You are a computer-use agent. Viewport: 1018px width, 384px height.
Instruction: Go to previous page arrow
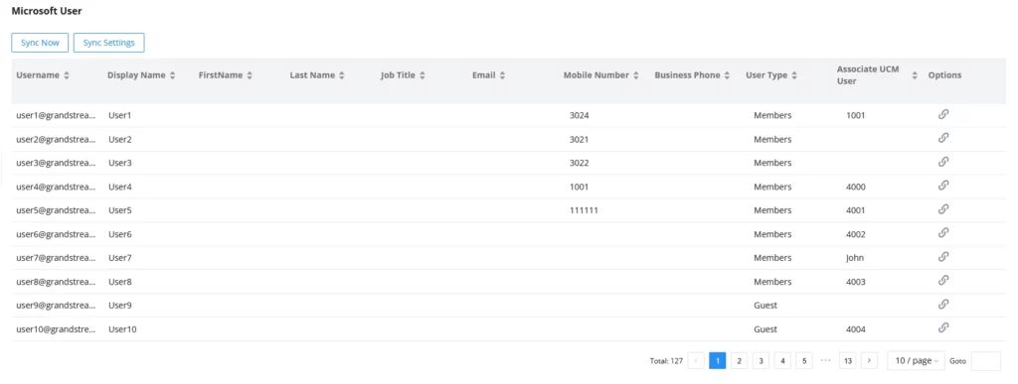click(696, 361)
